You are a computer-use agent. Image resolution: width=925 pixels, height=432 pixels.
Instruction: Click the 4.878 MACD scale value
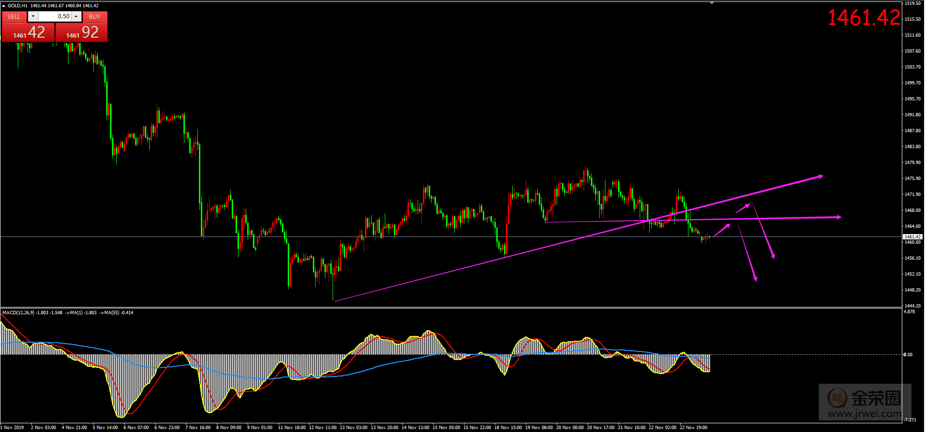909,312
